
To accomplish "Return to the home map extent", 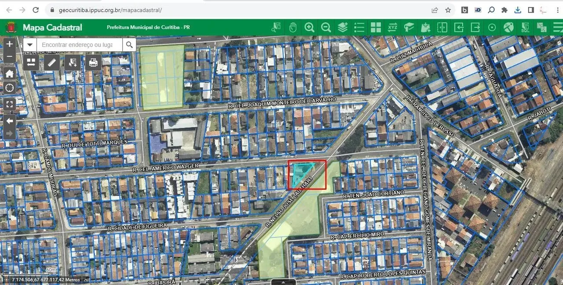I will pyautogui.click(x=10, y=73).
